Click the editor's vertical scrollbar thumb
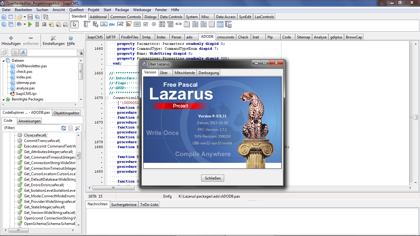 (x=415, y=117)
